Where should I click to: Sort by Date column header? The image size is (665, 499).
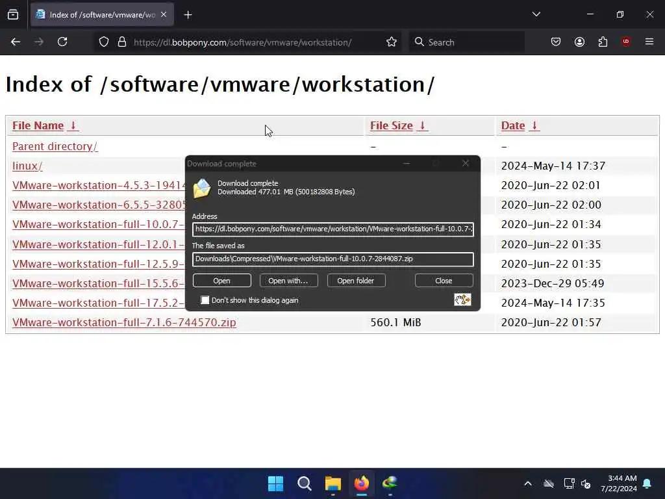(x=520, y=125)
